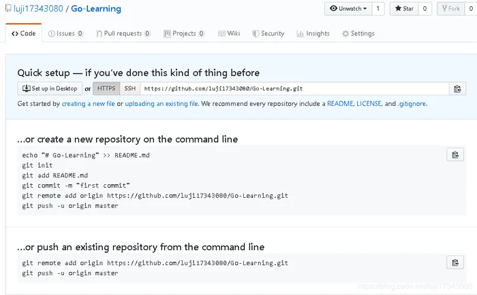
Task: Click '…or push an existing repository' heading
Action: (140, 247)
